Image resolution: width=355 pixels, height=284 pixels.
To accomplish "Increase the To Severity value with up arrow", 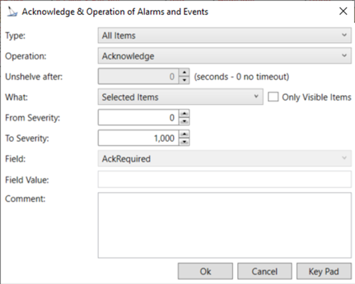I will pyautogui.click(x=184, y=134).
